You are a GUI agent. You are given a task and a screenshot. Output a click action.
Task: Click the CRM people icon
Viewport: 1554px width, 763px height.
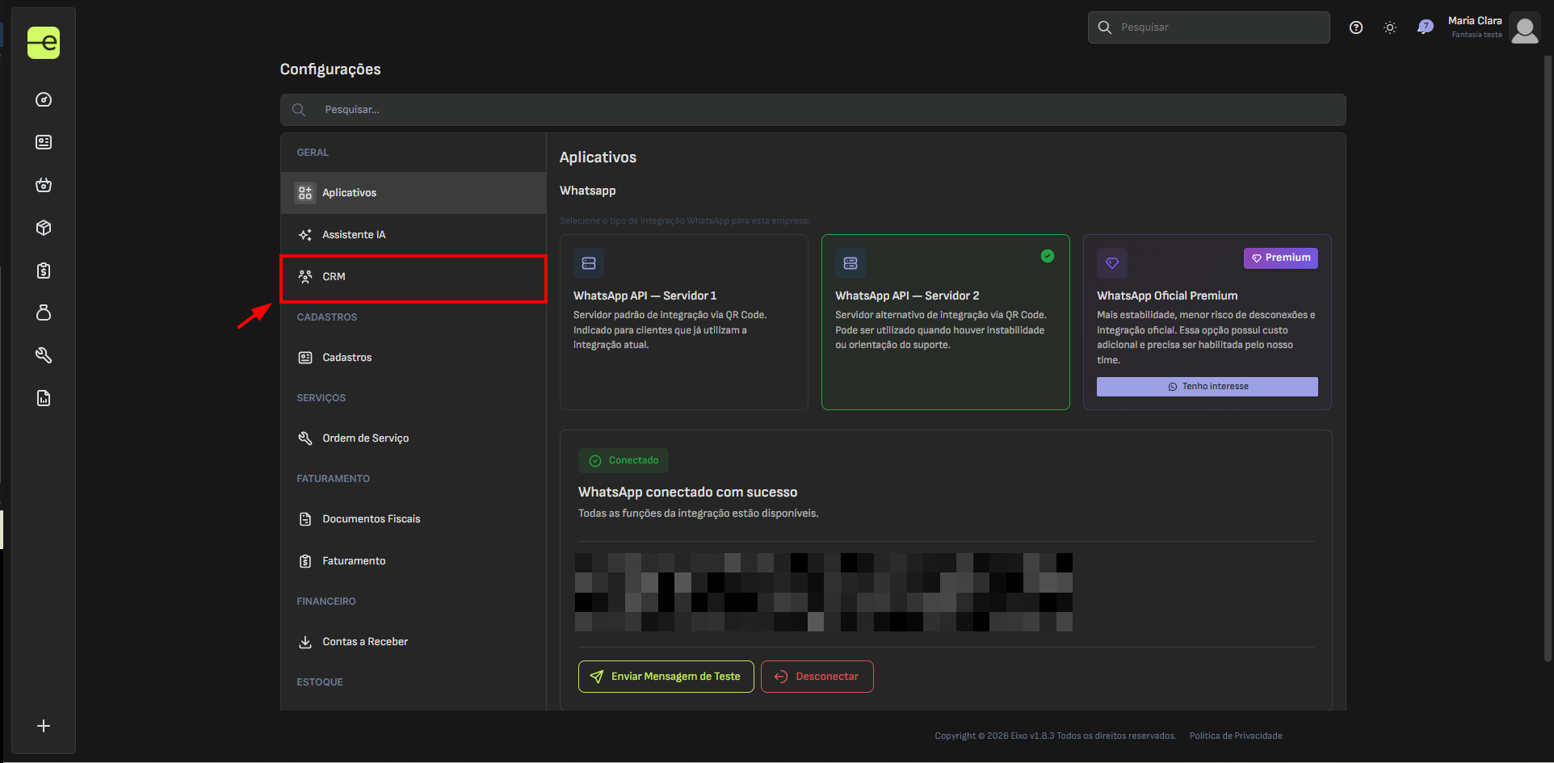pos(305,277)
